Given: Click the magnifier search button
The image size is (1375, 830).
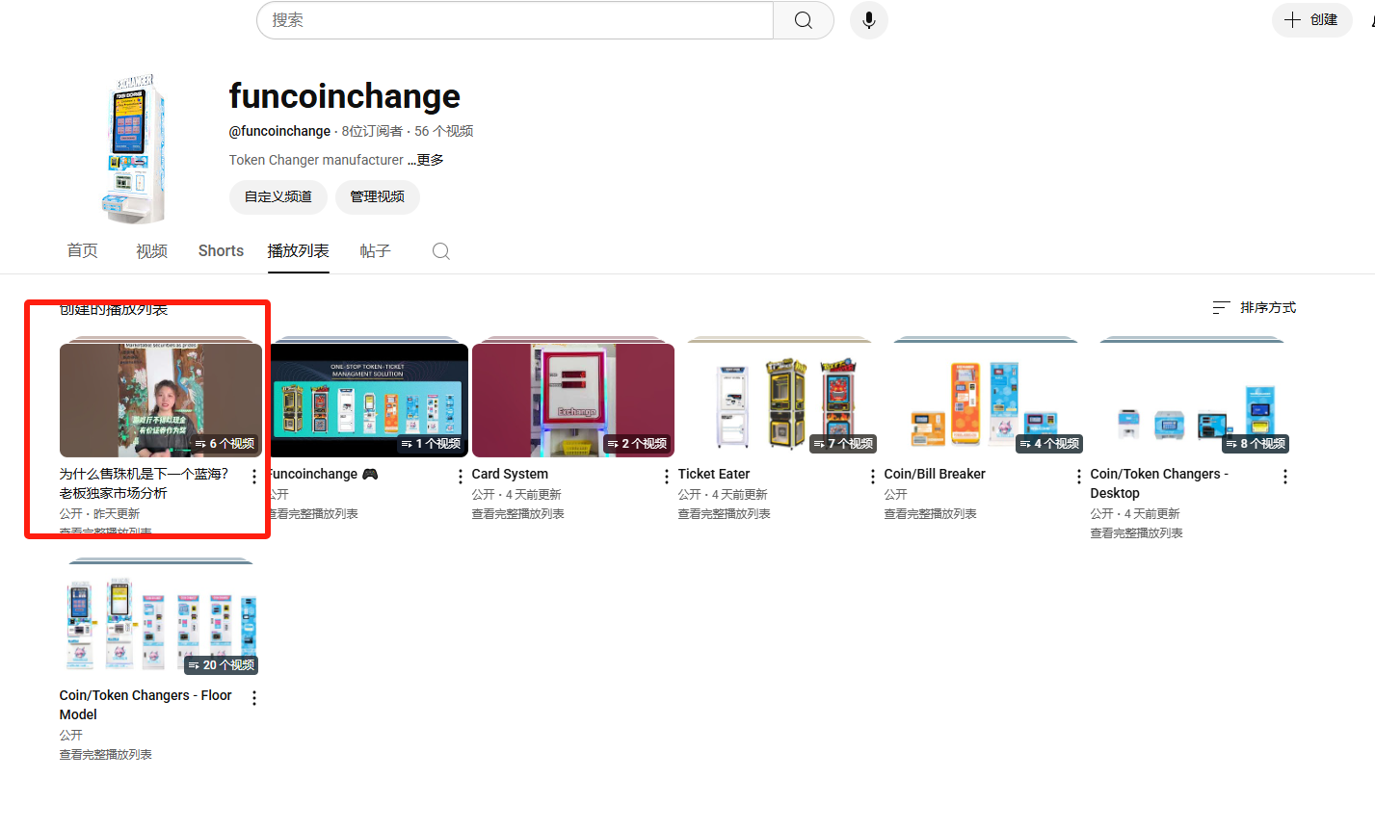Looking at the screenshot, I should click(x=804, y=20).
